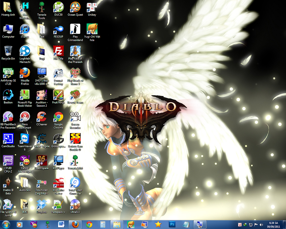Launch File Splitter & Joiner

click(8, 208)
